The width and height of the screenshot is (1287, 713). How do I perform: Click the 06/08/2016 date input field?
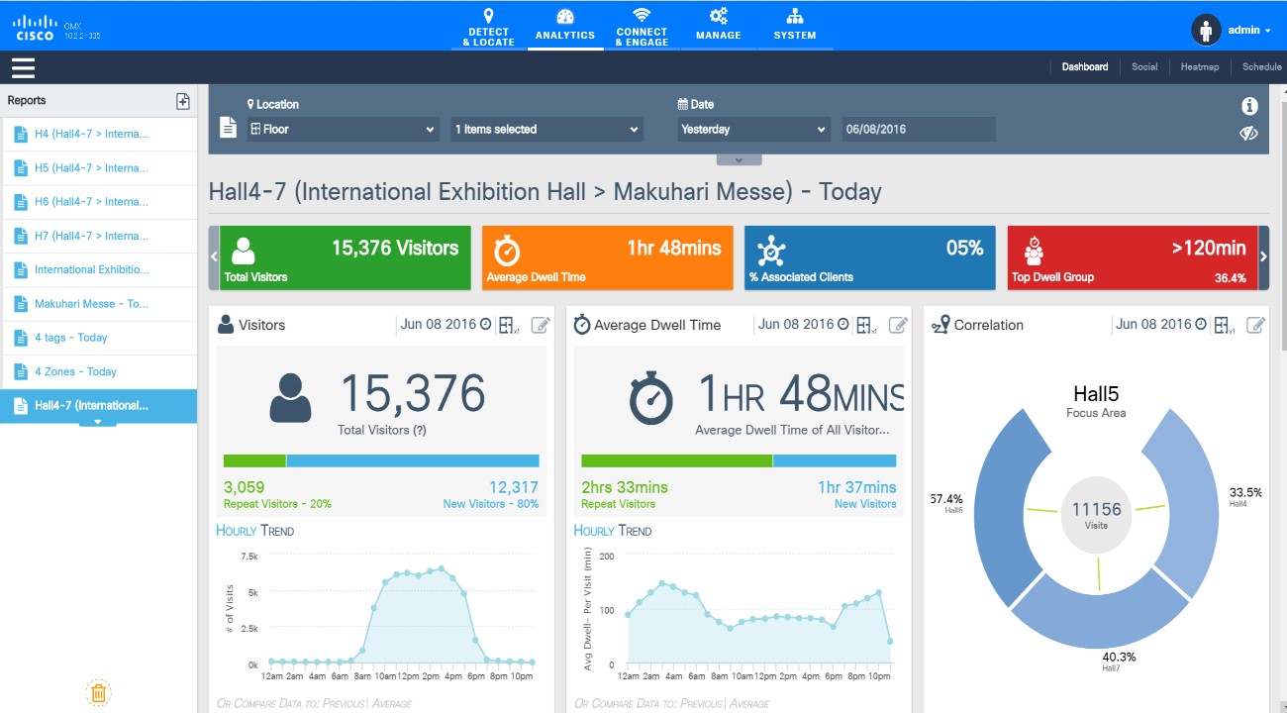click(x=918, y=130)
